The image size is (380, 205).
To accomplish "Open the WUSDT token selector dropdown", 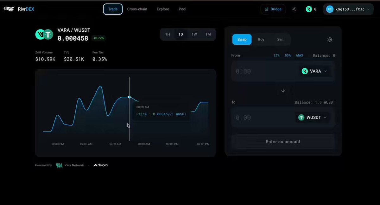I will (x=313, y=118).
